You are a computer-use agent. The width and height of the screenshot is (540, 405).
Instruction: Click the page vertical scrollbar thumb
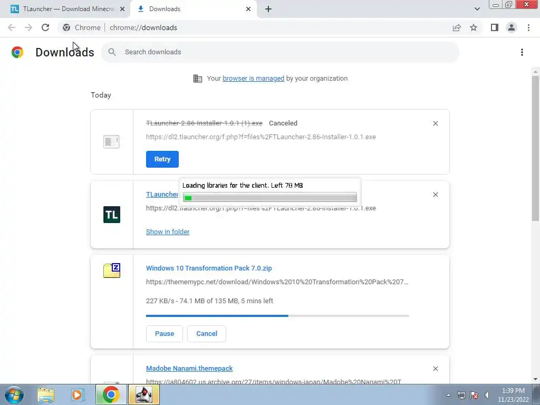[535, 148]
